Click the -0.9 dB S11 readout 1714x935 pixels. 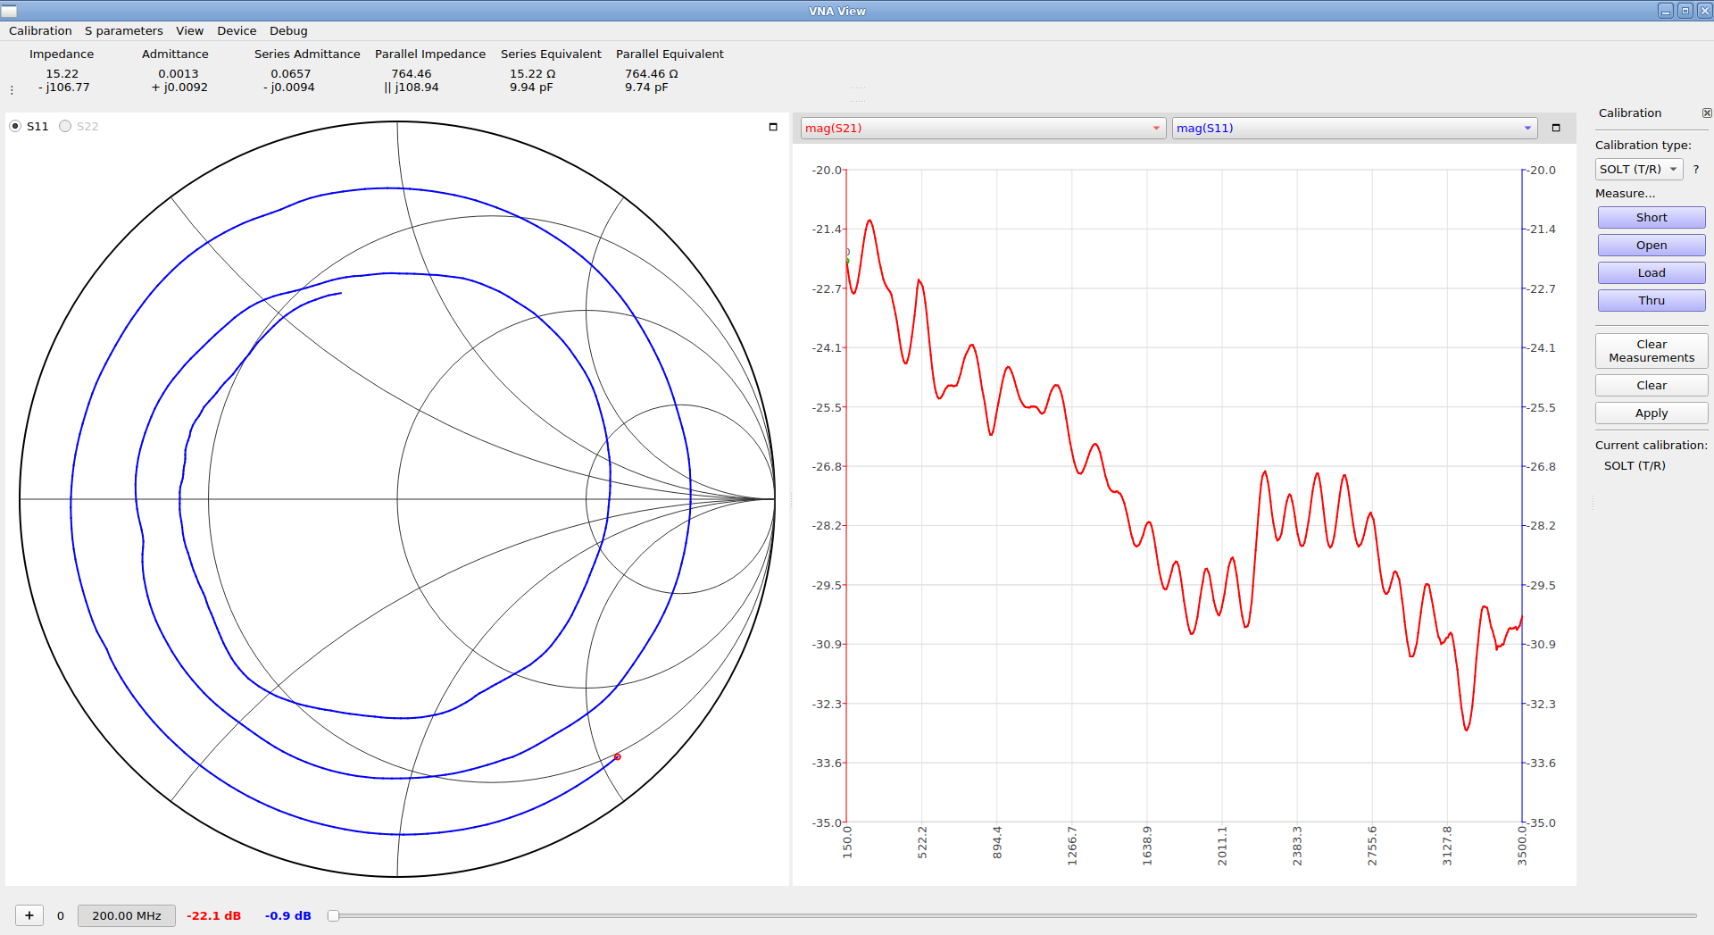click(288, 915)
